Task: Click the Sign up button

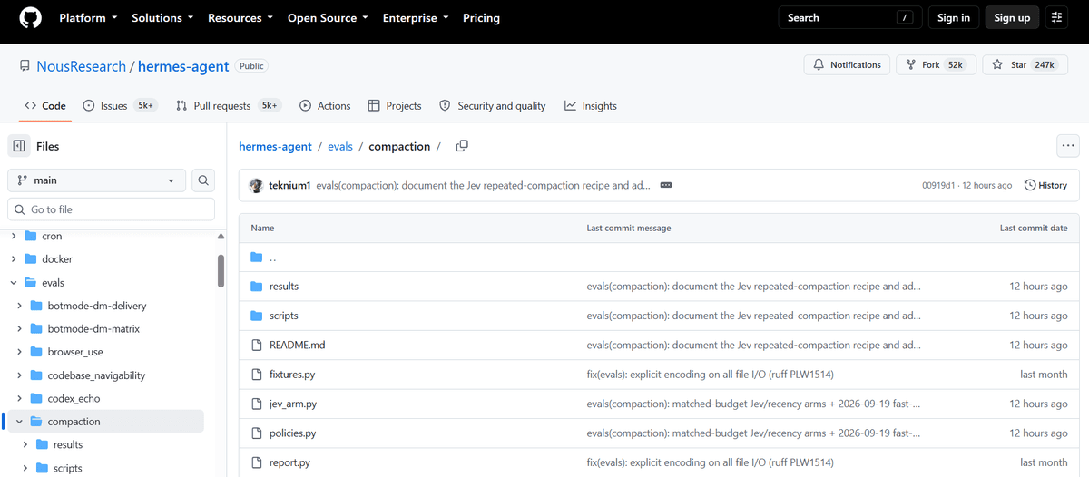Action: (1012, 18)
